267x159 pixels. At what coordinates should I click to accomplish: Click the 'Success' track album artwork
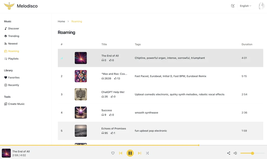[81, 112]
